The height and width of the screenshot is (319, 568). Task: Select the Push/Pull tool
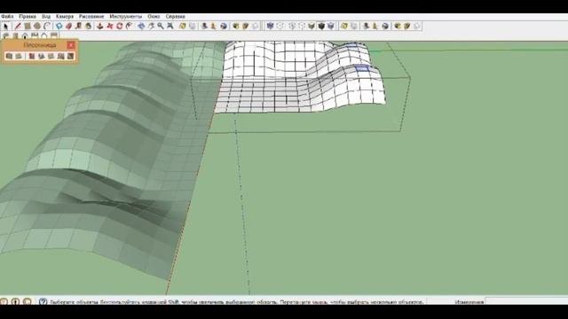(100, 26)
